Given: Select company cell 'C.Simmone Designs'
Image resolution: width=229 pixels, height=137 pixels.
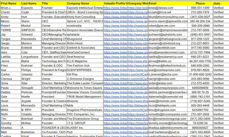Looking at the screenshot, I should [85, 79].
